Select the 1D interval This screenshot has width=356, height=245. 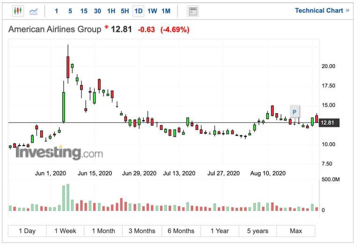pyautogui.click(x=138, y=11)
